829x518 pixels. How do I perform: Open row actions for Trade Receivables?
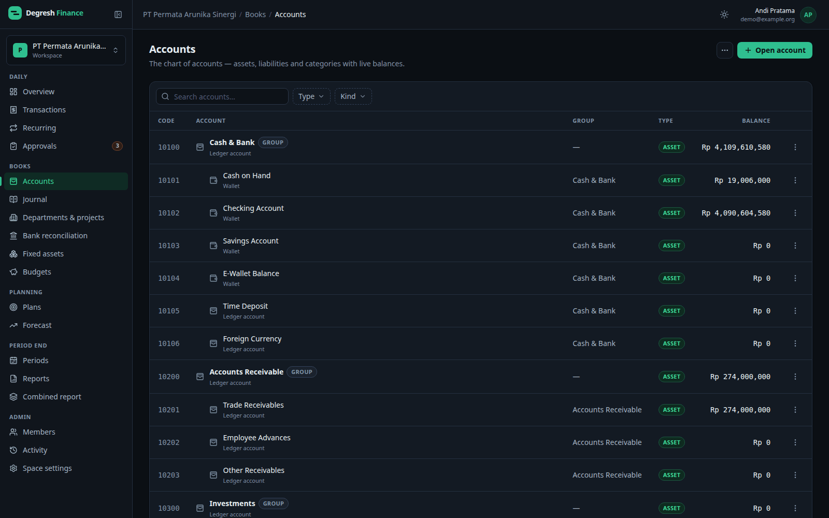click(x=795, y=410)
